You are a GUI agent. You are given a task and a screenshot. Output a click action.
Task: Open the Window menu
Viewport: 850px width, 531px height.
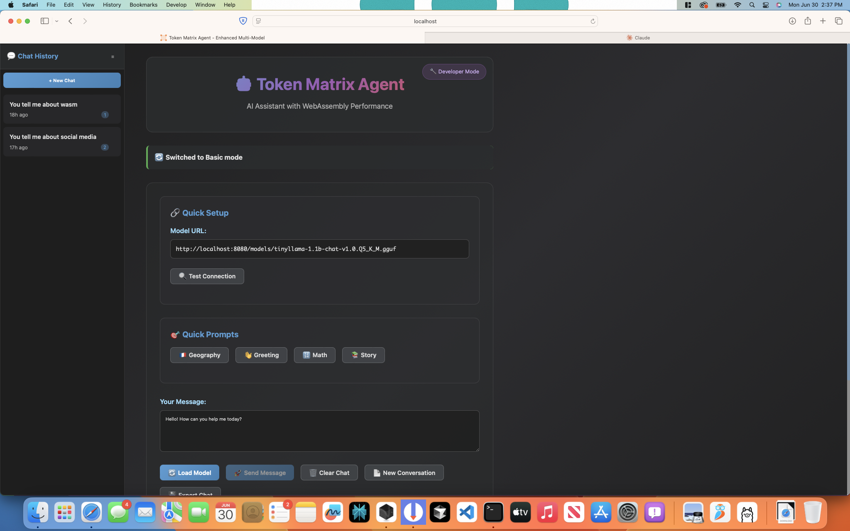coord(205,5)
